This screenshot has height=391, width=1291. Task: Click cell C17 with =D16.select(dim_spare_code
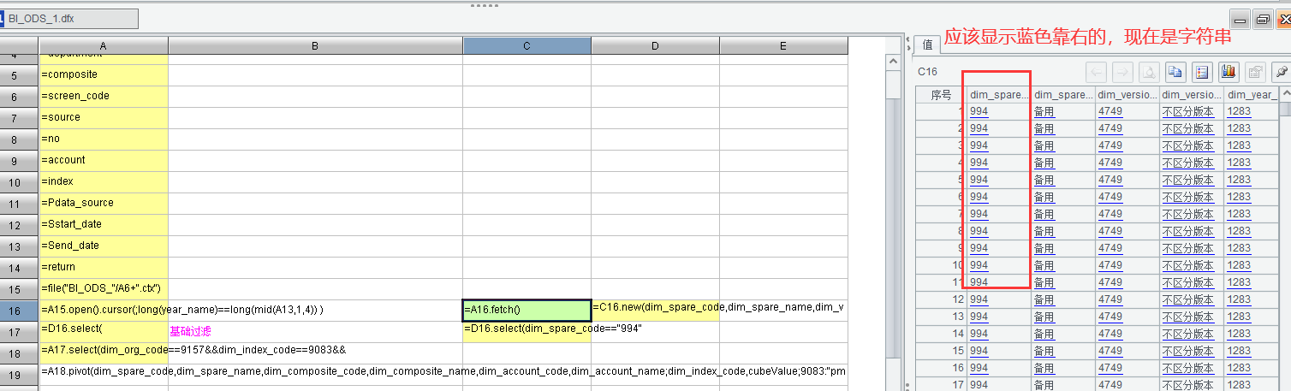pos(527,332)
